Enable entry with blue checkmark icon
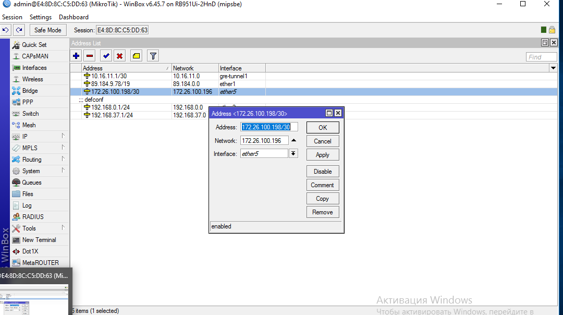The height and width of the screenshot is (315, 563). [x=106, y=56]
